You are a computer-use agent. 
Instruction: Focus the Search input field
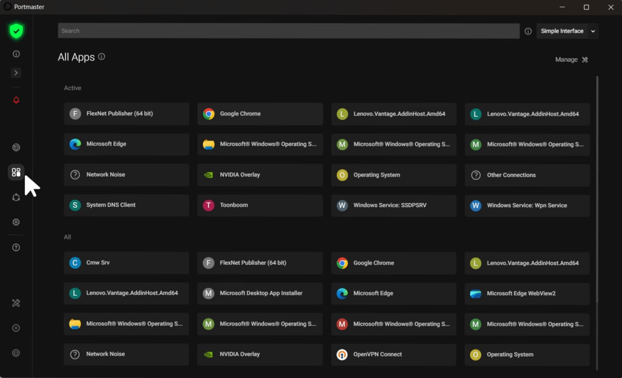(x=289, y=31)
